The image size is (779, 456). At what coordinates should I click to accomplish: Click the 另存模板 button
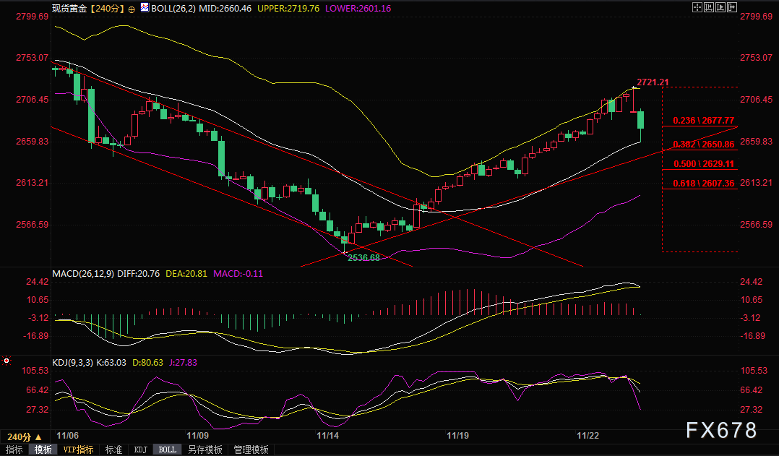(205, 449)
